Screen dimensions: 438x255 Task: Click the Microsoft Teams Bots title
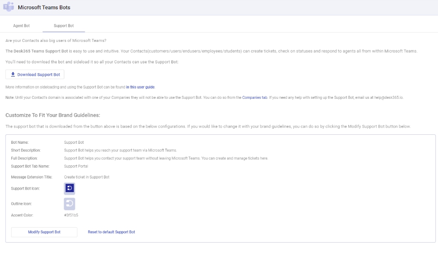[44, 8]
